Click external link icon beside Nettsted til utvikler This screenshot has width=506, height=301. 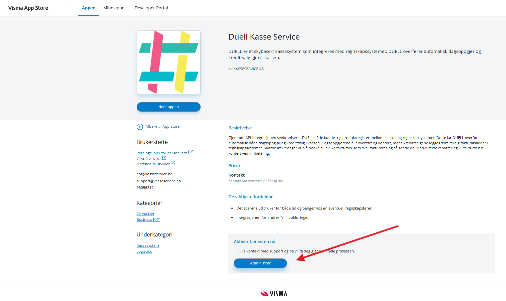point(173,163)
